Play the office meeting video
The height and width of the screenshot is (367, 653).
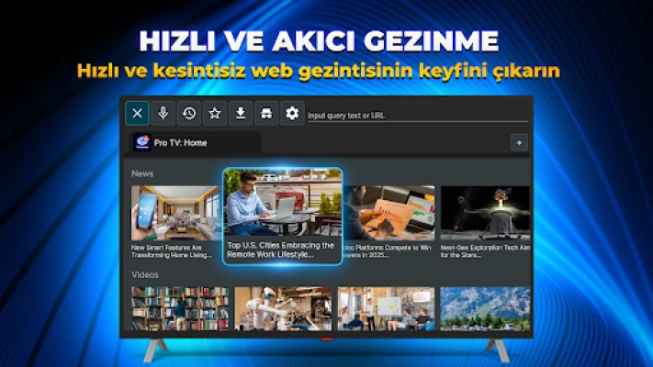[385, 308]
